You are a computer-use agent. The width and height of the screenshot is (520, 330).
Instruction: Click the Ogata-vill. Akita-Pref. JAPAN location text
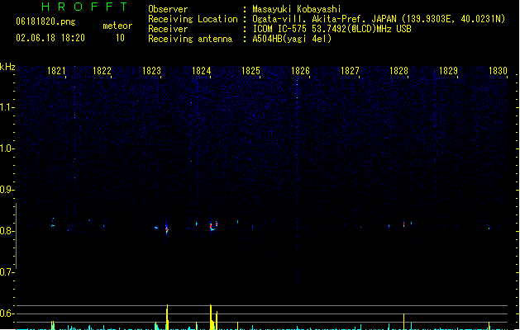point(379,19)
